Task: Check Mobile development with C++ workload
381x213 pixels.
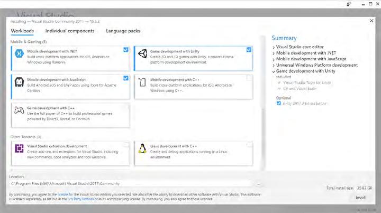Action: [x=249, y=78]
